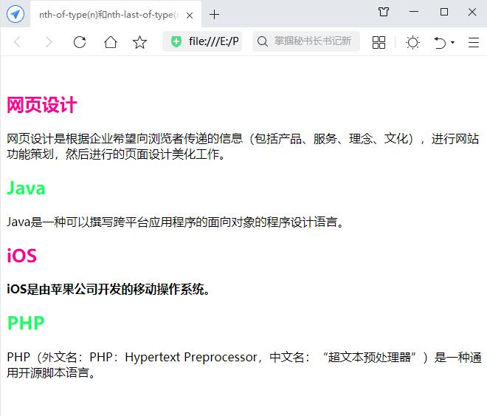
Task: Reload the page
Action: (80, 42)
